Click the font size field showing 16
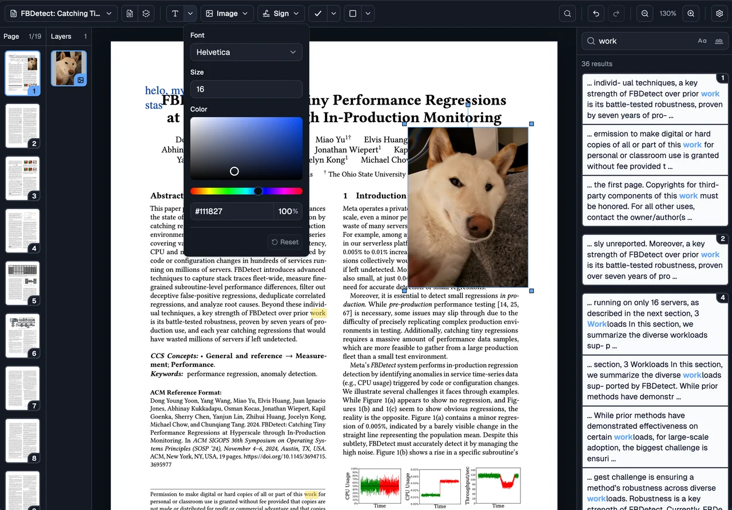The height and width of the screenshot is (510, 732). tap(246, 89)
